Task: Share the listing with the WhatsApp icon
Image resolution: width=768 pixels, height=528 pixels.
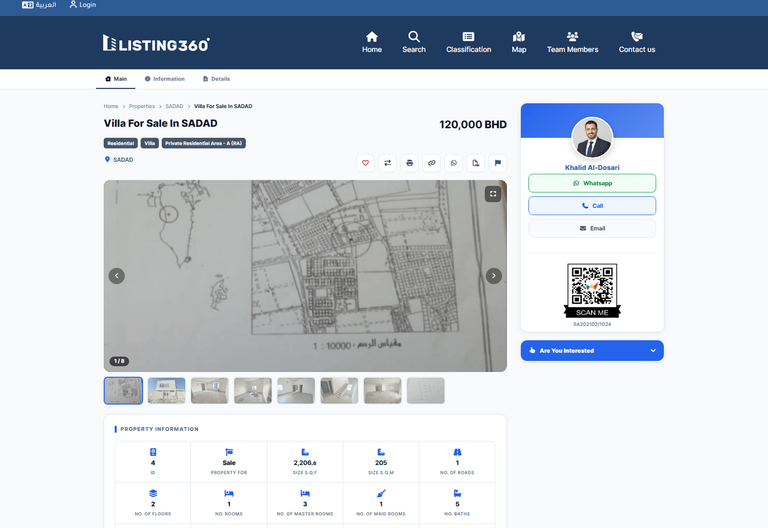Action: (x=454, y=163)
